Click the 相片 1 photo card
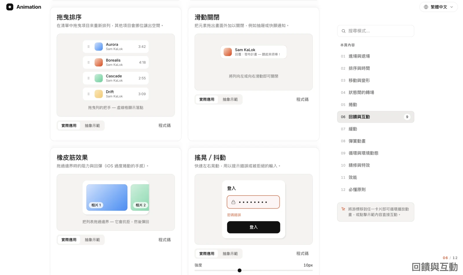The height and width of the screenshot is (275, 463). point(107,198)
